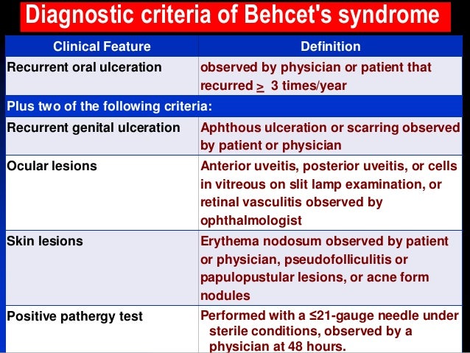This screenshot has height=353, width=470.
Task: Click the Recurrent genital ulceration cell
Action: pyautogui.click(x=102, y=136)
